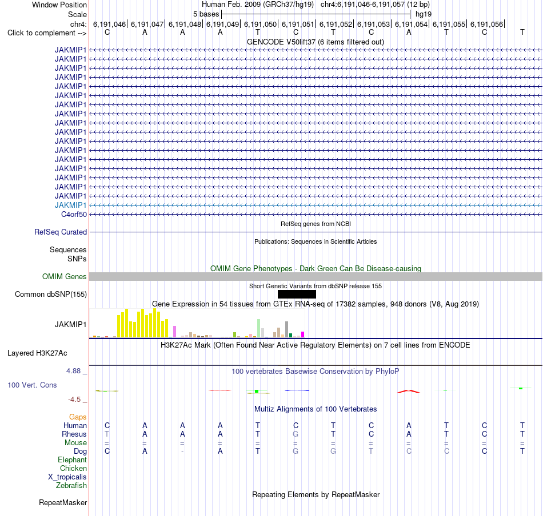Select the light-blue JAKMIP1 transcript label
Screen dimensions: 543x516
(70, 205)
